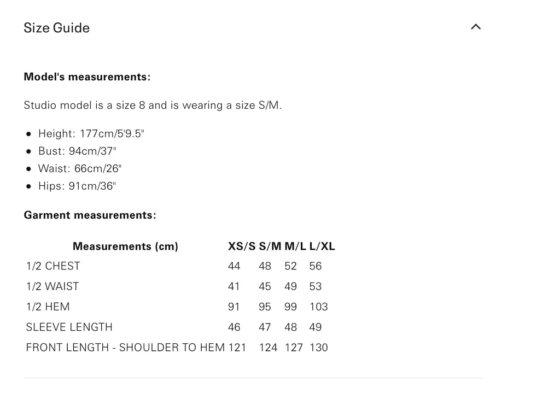This screenshot has height=417, width=560.
Task: Select the Hips 91cm bullet item
Action: click(77, 186)
